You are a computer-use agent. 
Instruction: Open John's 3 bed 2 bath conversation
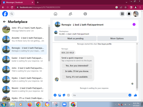(x=24, y=29)
